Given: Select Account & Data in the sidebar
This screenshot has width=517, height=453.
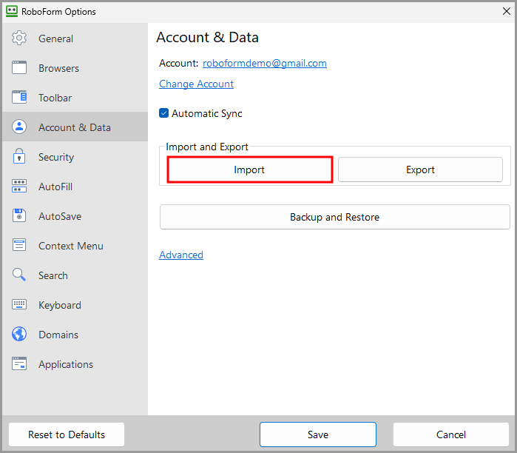Looking at the screenshot, I should [x=75, y=127].
